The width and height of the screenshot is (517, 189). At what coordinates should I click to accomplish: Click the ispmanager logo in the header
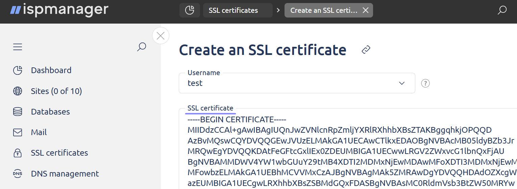click(59, 10)
